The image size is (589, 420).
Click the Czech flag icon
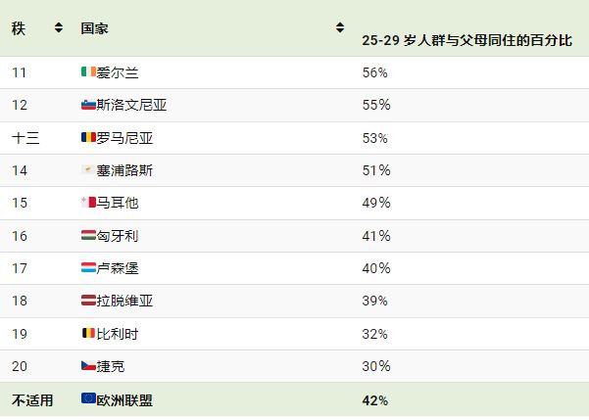point(88,365)
